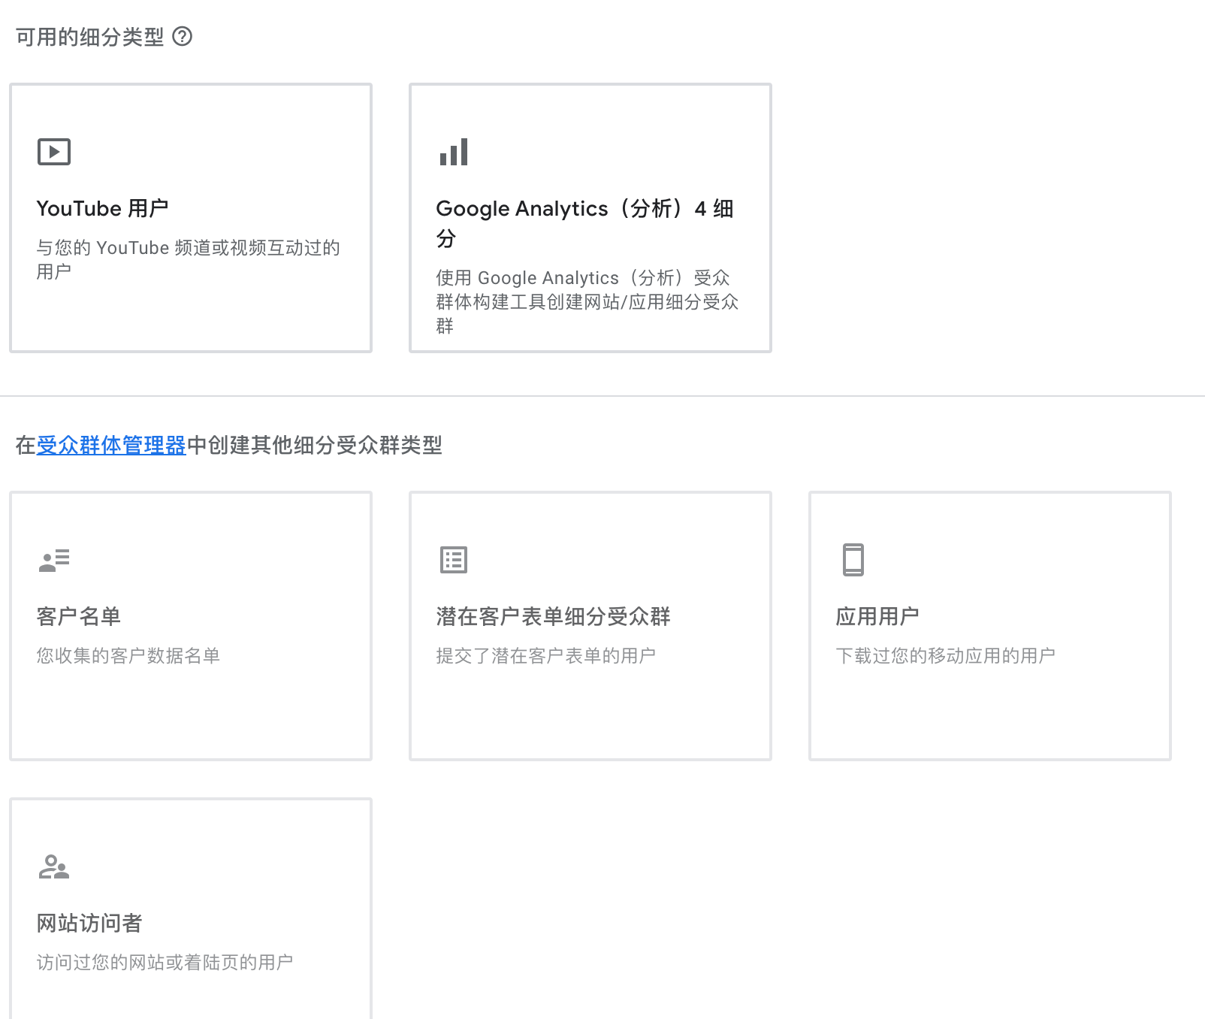
Task: Click the YouTube play button icon
Action: point(53,151)
